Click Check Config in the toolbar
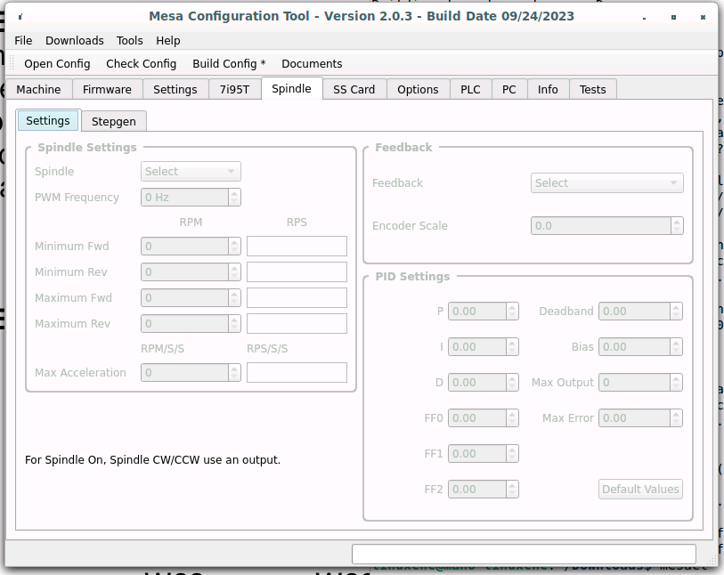This screenshot has height=575, width=724. (x=142, y=64)
